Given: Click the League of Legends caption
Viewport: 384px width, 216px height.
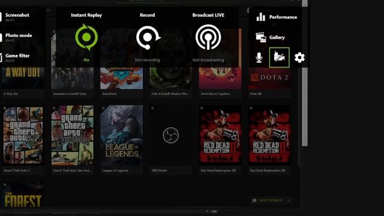Looking at the screenshot, I should tap(115, 170).
